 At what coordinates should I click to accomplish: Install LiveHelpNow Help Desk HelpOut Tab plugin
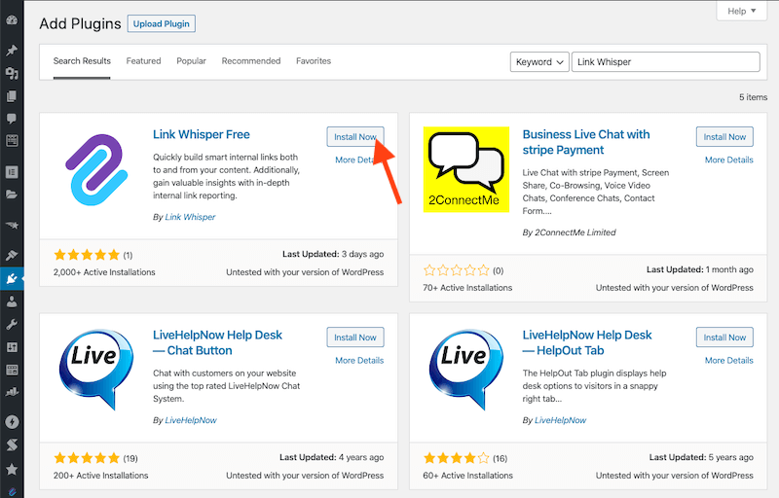(x=724, y=338)
